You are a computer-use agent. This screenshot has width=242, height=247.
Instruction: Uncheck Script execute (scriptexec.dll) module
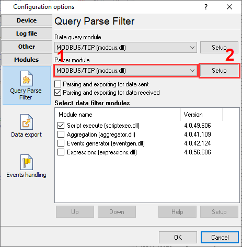[x=61, y=126]
